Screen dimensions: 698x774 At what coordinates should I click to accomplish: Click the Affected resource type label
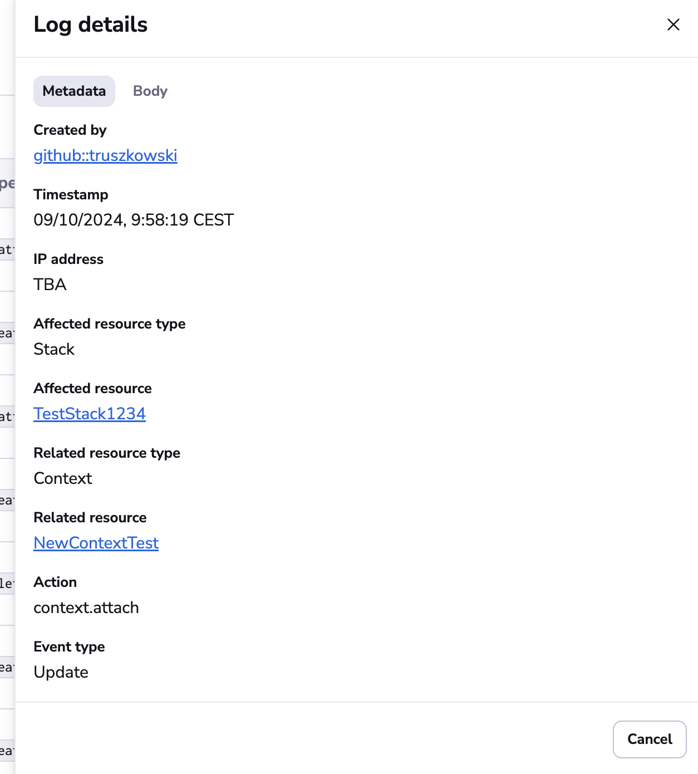coord(110,324)
